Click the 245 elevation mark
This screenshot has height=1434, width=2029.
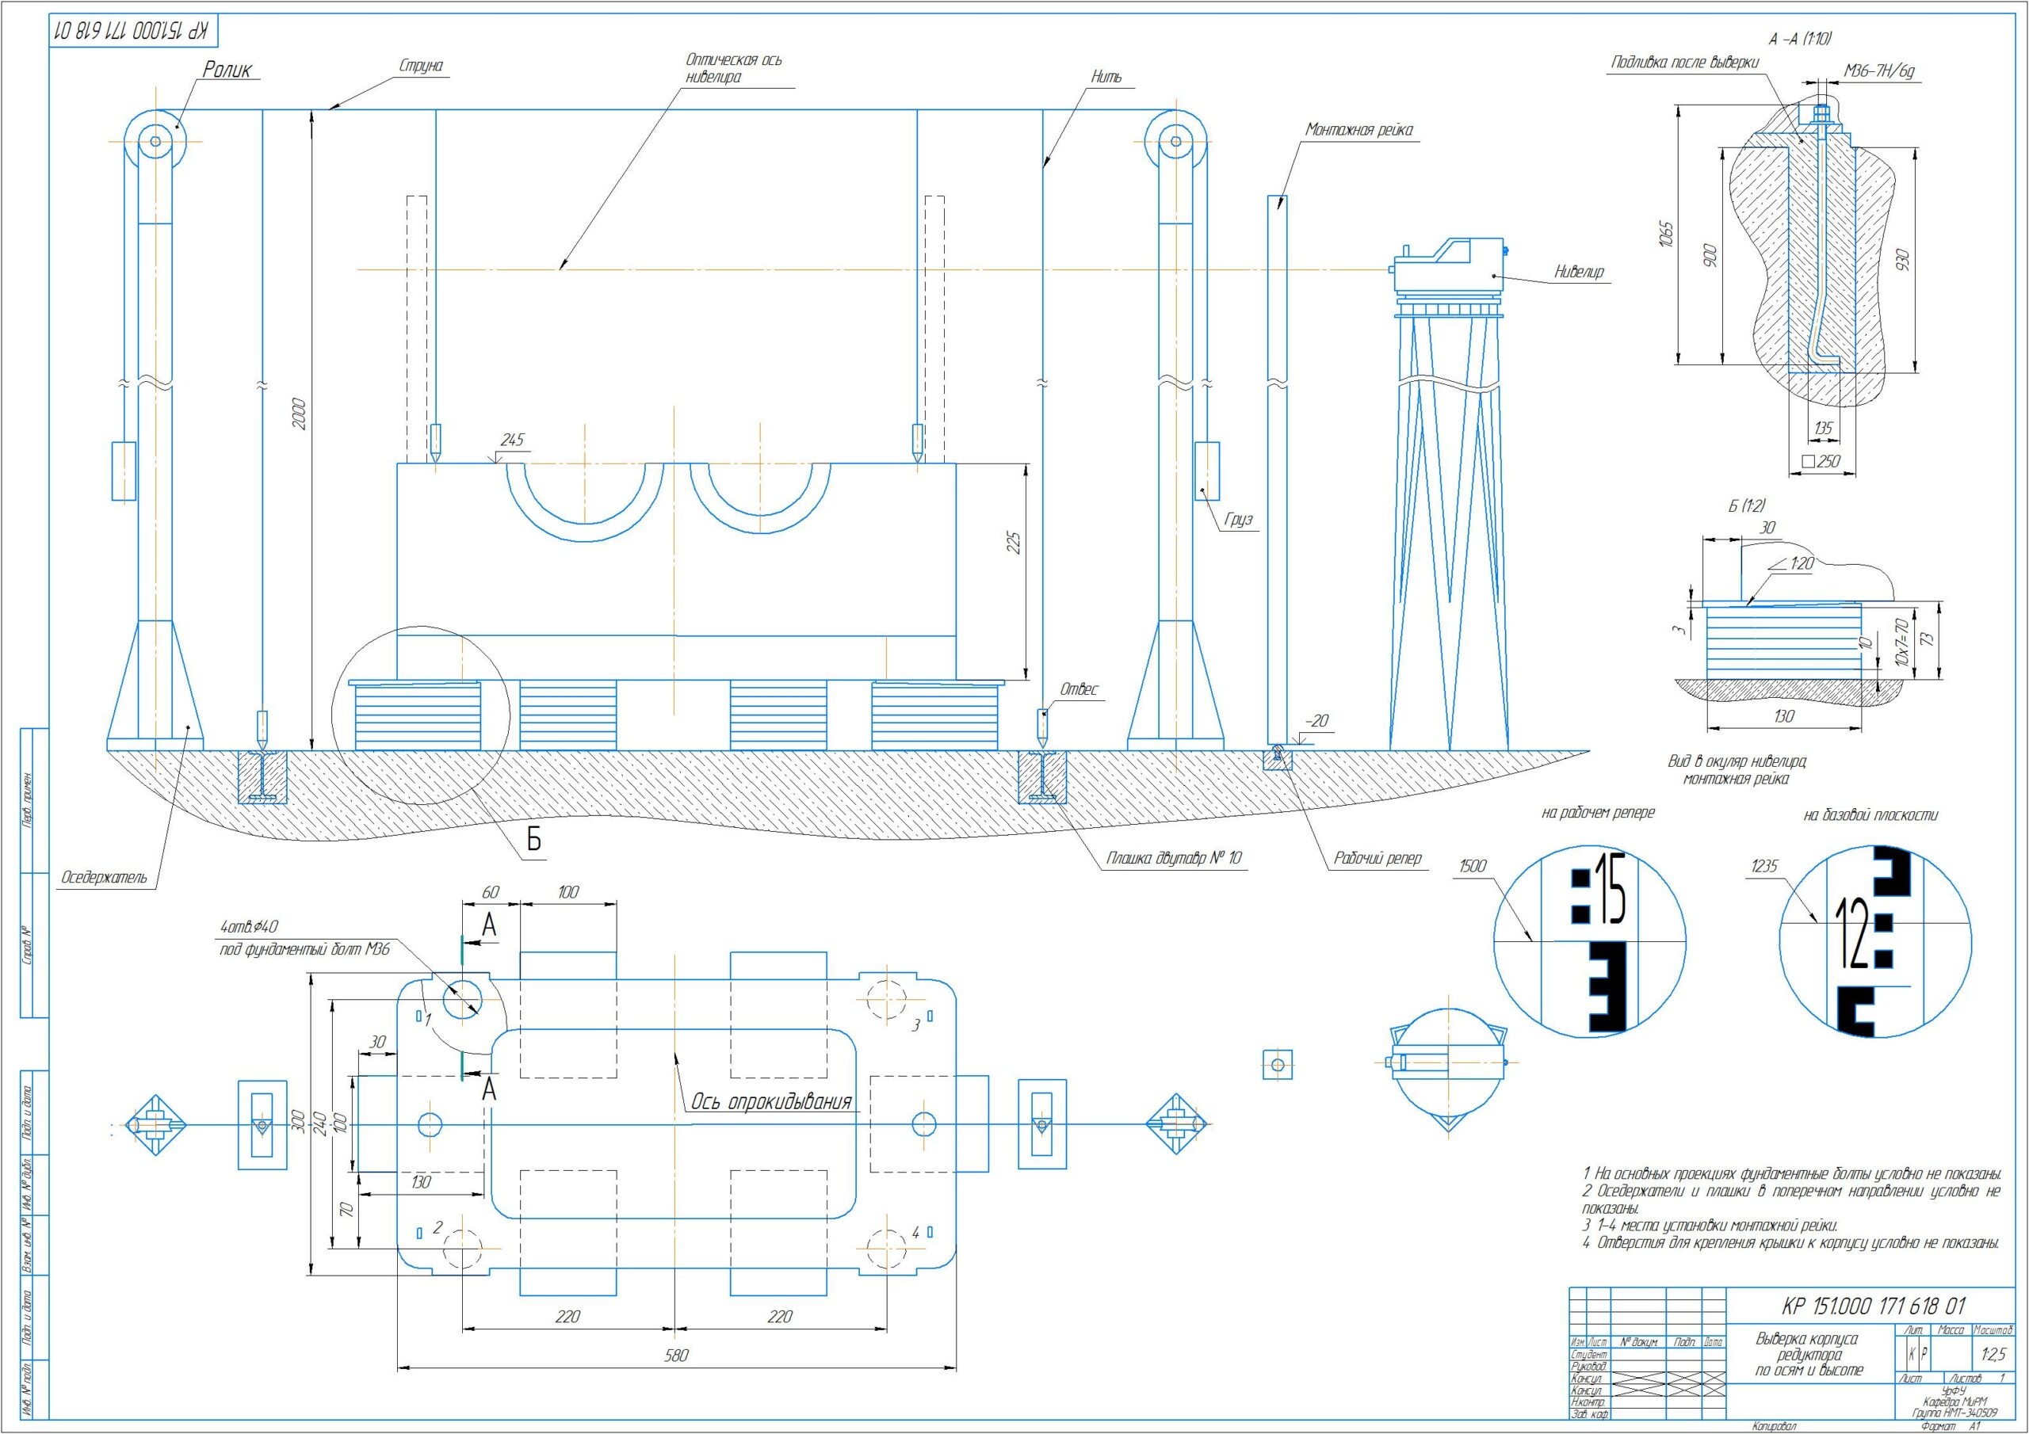[x=513, y=439]
